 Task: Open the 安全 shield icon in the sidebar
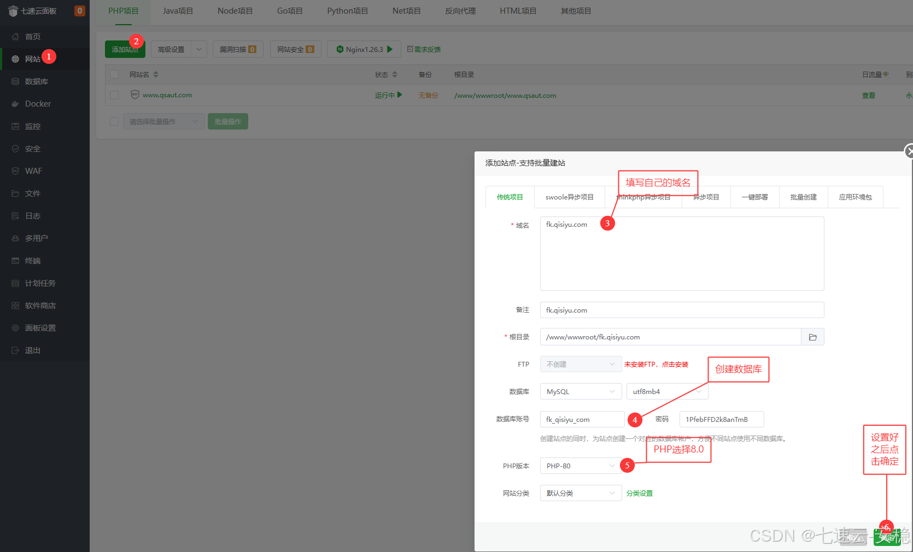(15, 149)
